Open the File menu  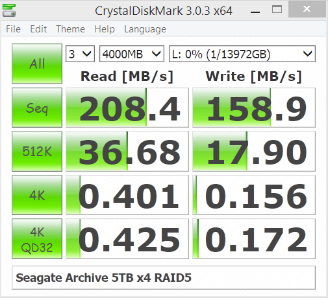tap(13, 29)
